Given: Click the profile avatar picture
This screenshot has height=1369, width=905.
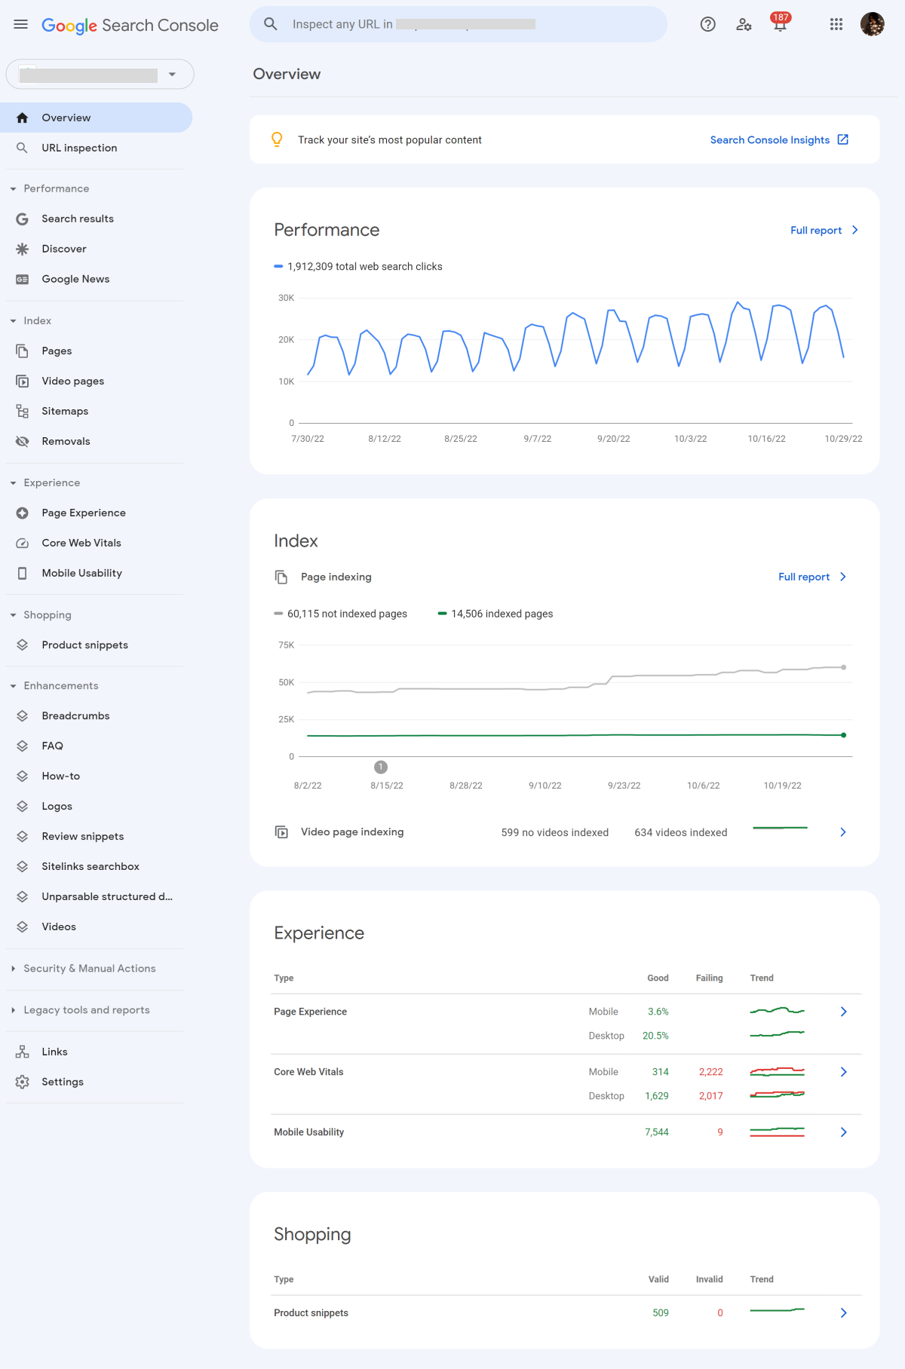Looking at the screenshot, I should pos(872,25).
